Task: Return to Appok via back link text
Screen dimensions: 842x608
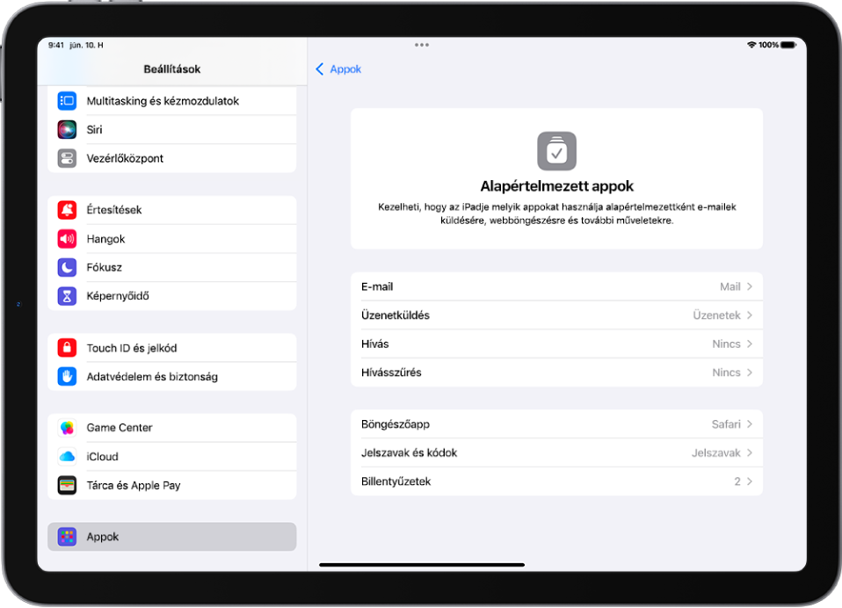Action: click(345, 69)
